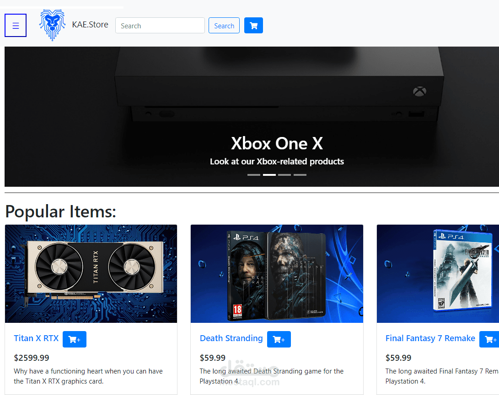The height and width of the screenshot is (395, 499).
Task: Click the Xbox logo on console banner
Action: [419, 91]
